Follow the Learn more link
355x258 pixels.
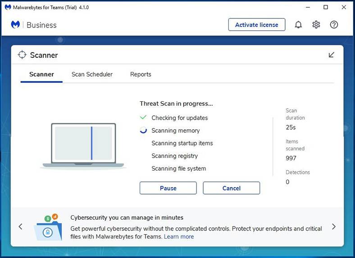tap(179, 236)
